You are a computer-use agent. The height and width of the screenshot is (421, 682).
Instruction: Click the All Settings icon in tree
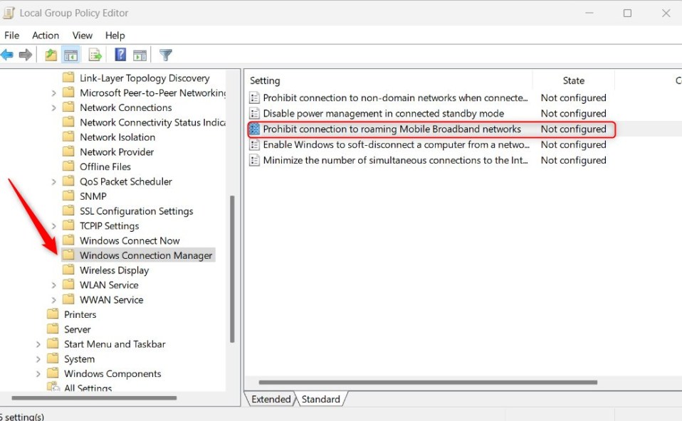[x=53, y=387]
